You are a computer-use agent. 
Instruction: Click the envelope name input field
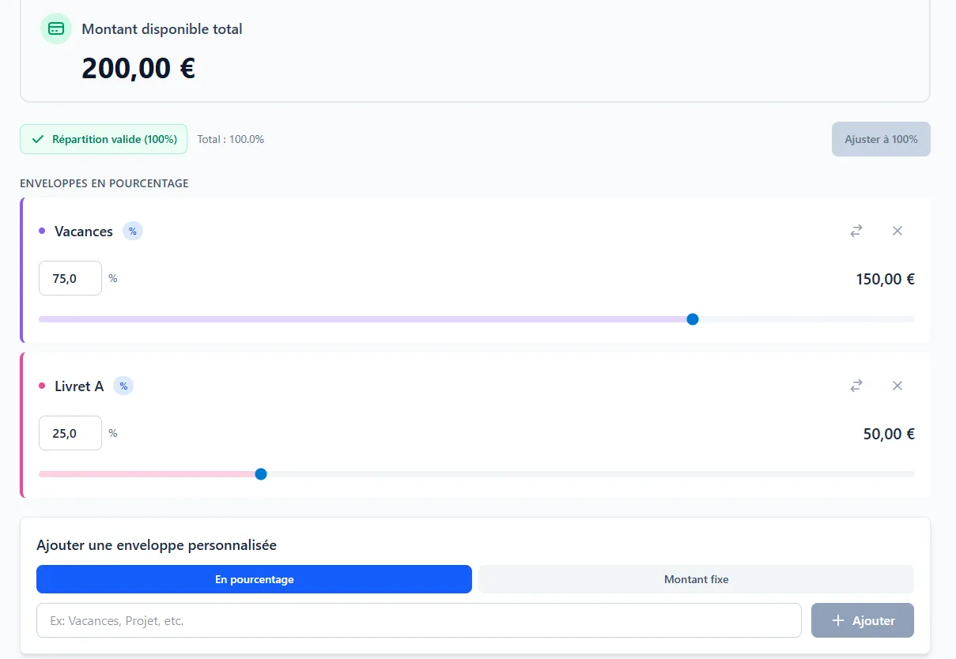pyautogui.click(x=418, y=620)
